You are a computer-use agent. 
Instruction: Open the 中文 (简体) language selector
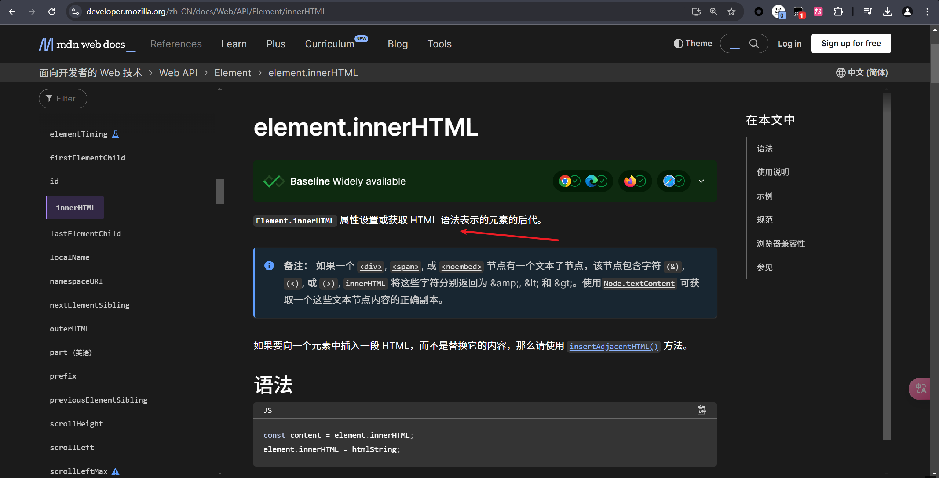pos(862,73)
